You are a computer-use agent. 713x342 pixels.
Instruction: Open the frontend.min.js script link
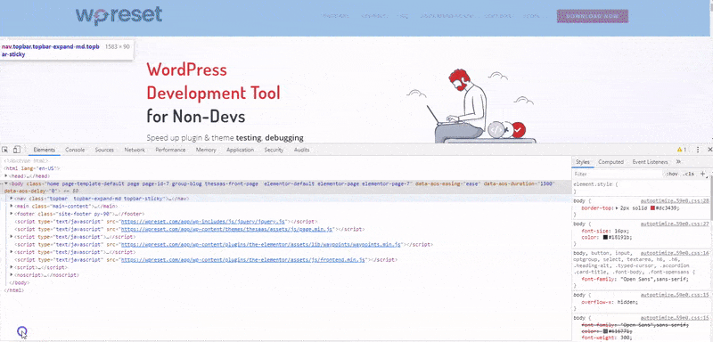[243, 260]
